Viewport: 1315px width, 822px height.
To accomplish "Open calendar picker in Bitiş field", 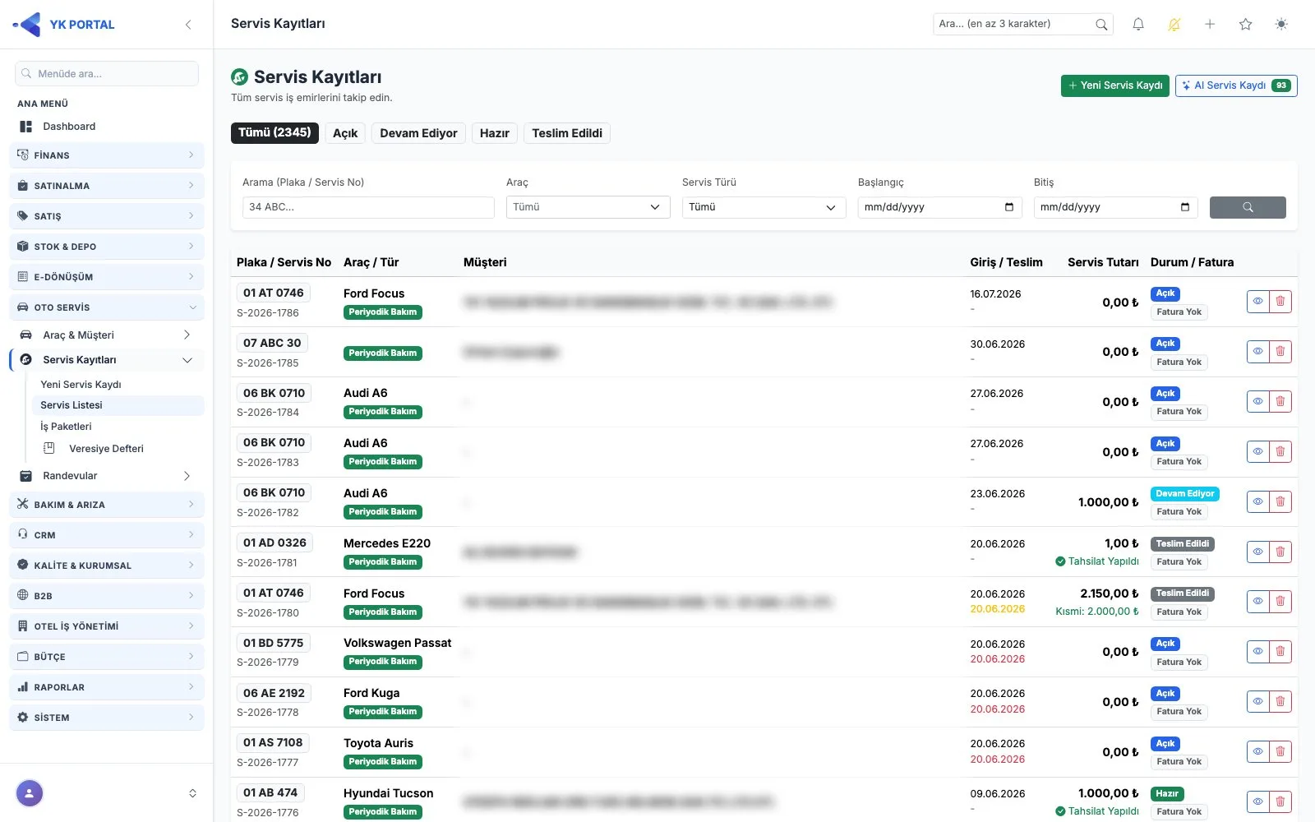I will coord(1185,207).
